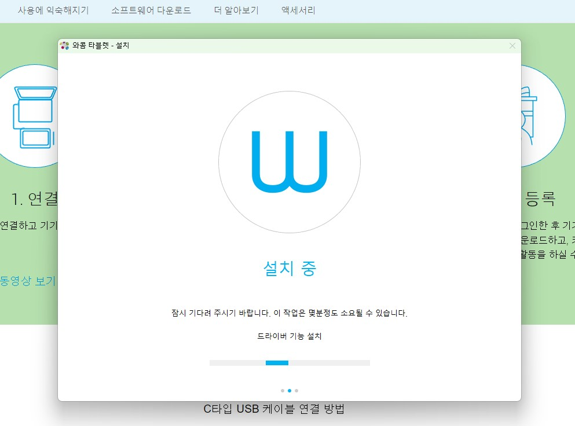Open the 액세서리 menu item

pyautogui.click(x=298, y=10)
